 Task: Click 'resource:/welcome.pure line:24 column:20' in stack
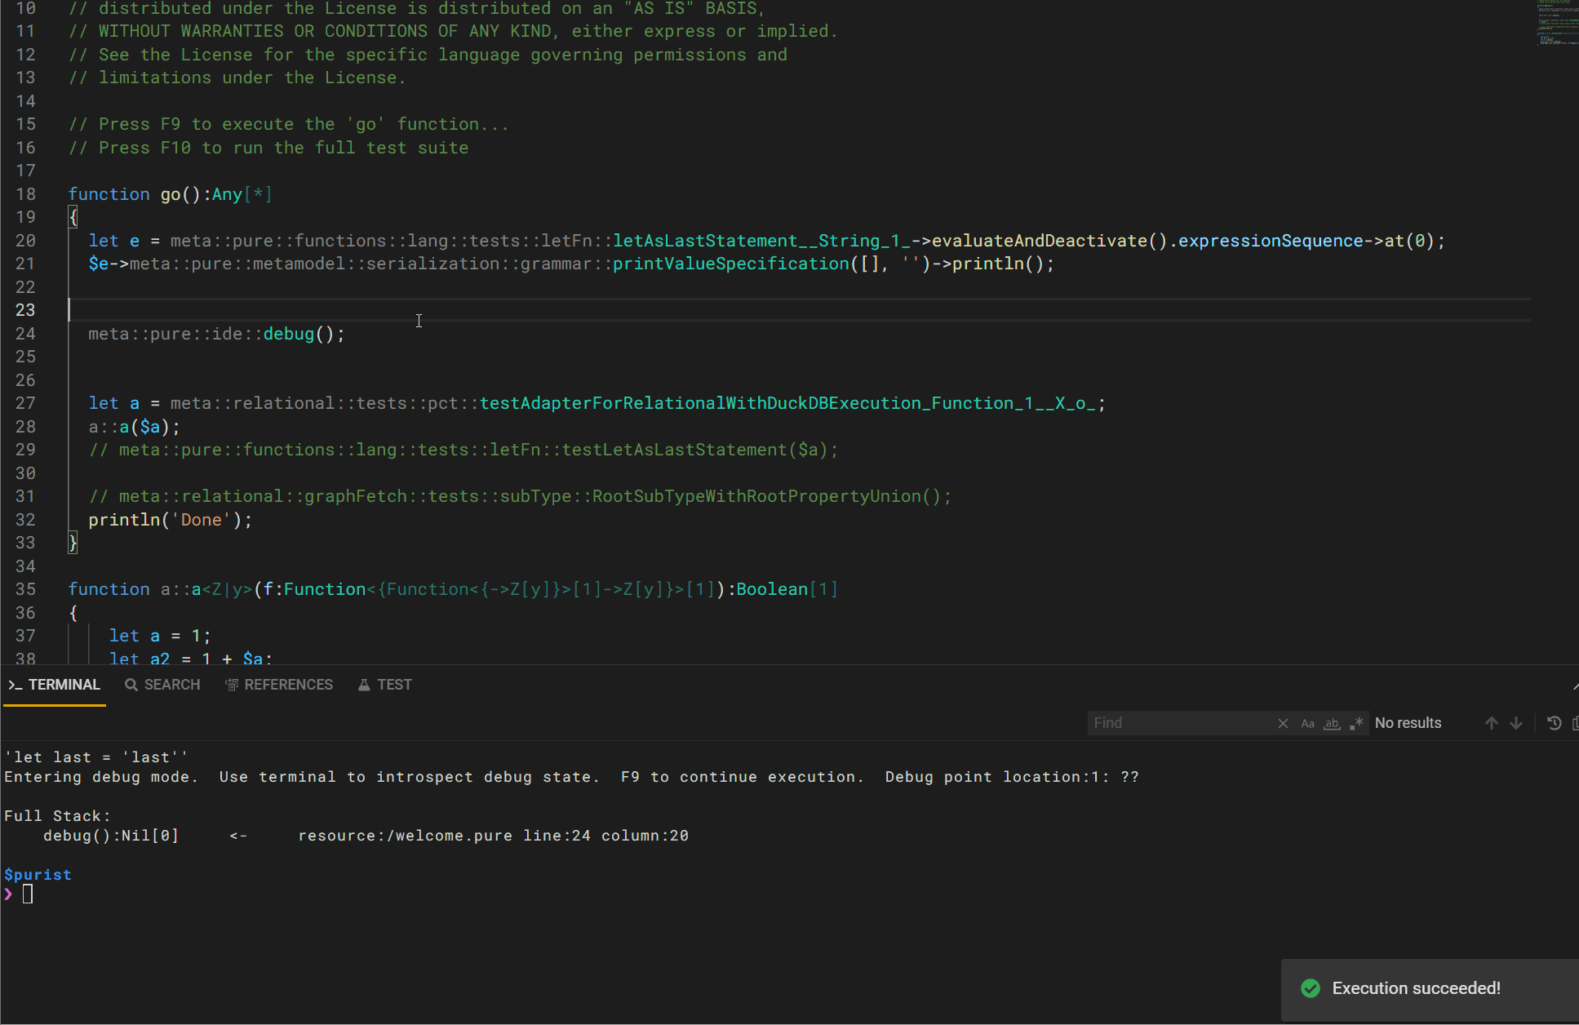click(x=493, y=836)
